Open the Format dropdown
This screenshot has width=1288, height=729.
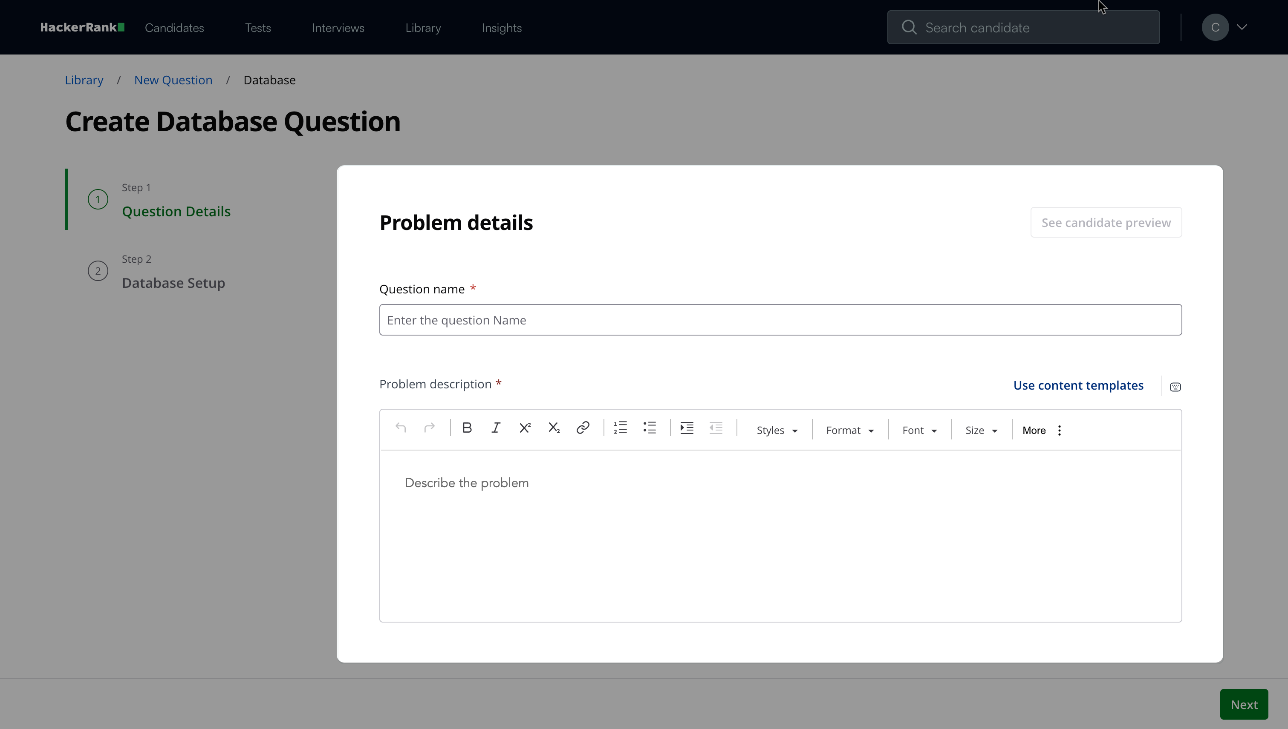tap(849, 431)
